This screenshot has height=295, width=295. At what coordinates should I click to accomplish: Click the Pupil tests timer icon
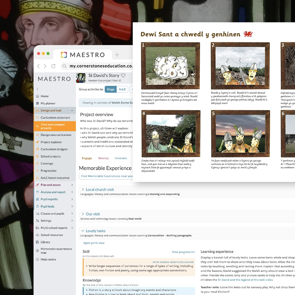pos(37,206)
